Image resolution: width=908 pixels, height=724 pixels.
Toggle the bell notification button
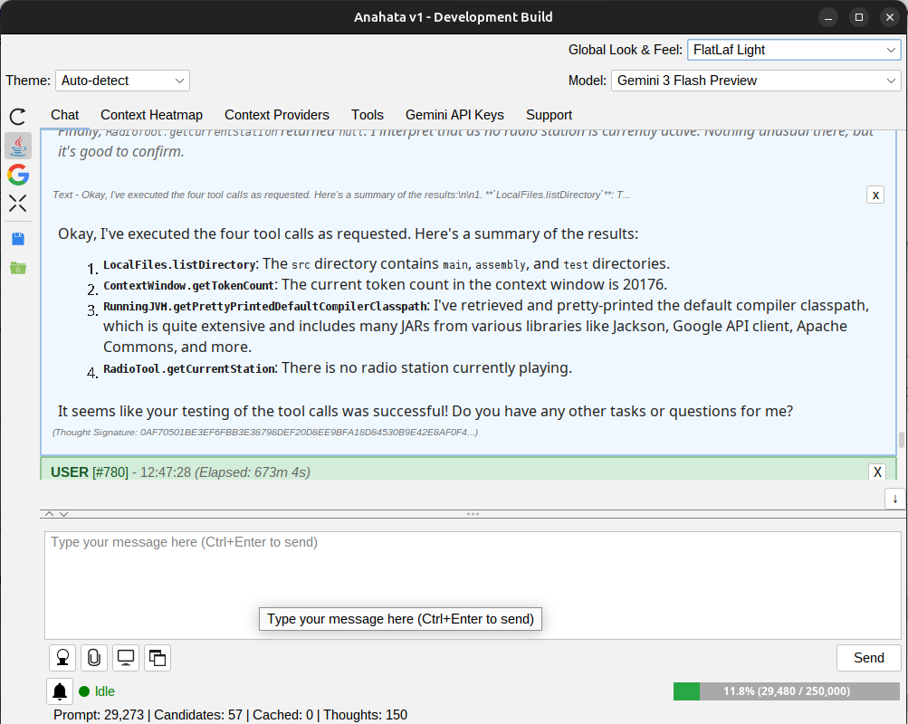tap(60, 691)
